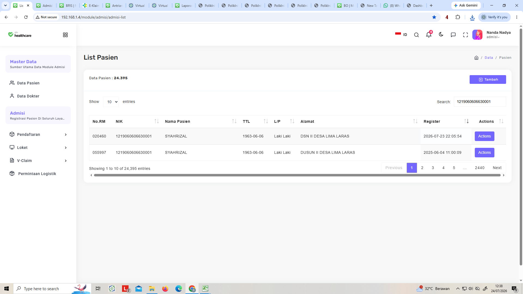Go to pagination page 2
523x294 pixels.
point(422,168)
